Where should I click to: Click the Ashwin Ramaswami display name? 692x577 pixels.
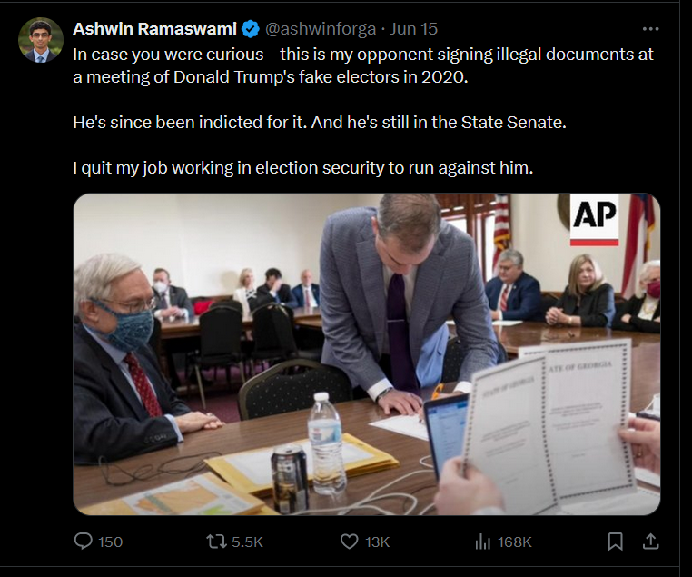[155, 28]
